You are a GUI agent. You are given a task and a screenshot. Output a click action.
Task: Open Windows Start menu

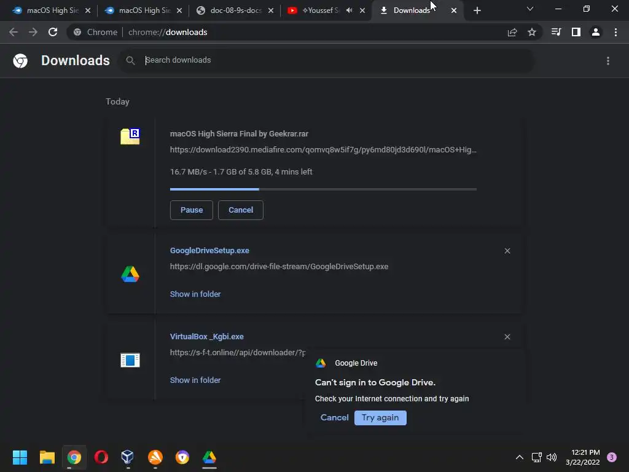click(20, 457)
